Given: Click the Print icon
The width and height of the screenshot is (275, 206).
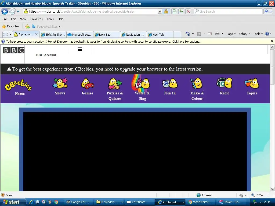Looking at the screenshot, I should (217, 34).
